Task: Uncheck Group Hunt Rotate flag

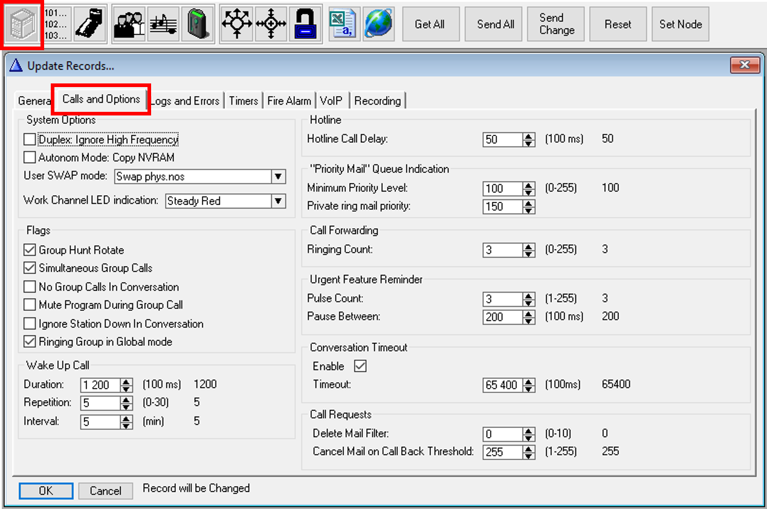Action: (30, 250)
